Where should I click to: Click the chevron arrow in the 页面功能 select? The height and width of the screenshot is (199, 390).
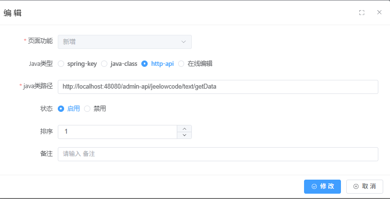tap(184, 42)
